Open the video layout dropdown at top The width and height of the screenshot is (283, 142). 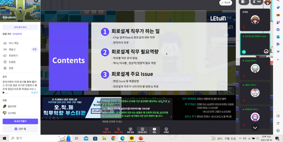244,2
